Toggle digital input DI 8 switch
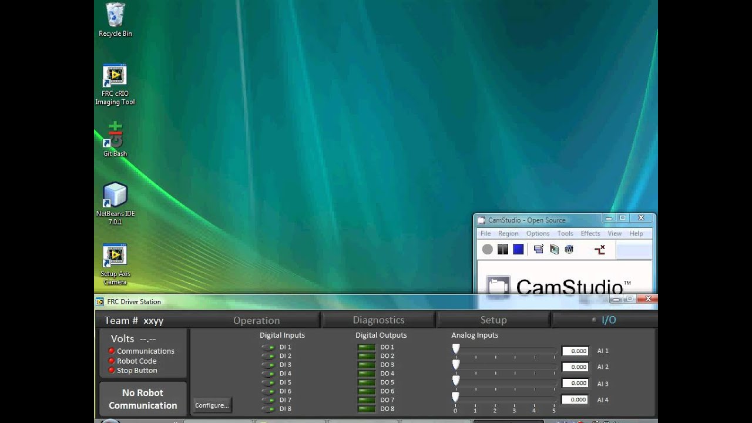This screenshot has width=752, height=423. coord(268,409)
